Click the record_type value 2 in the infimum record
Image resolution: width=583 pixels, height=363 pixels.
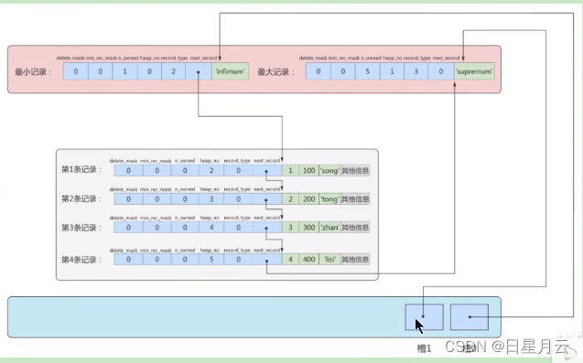pos(173,71)
